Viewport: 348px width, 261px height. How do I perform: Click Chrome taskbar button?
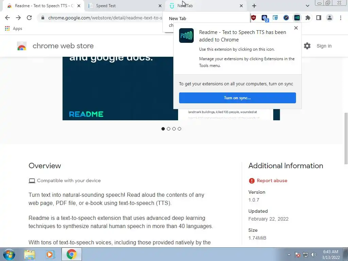[71, 254]
